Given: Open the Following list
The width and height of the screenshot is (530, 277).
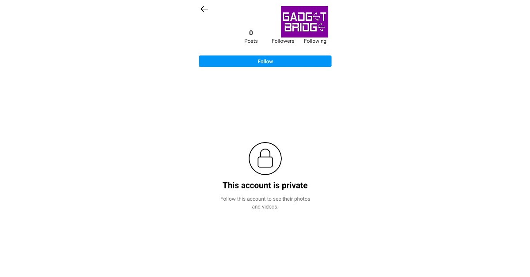Looking at the screenshot, I should (x=315, y=41).
